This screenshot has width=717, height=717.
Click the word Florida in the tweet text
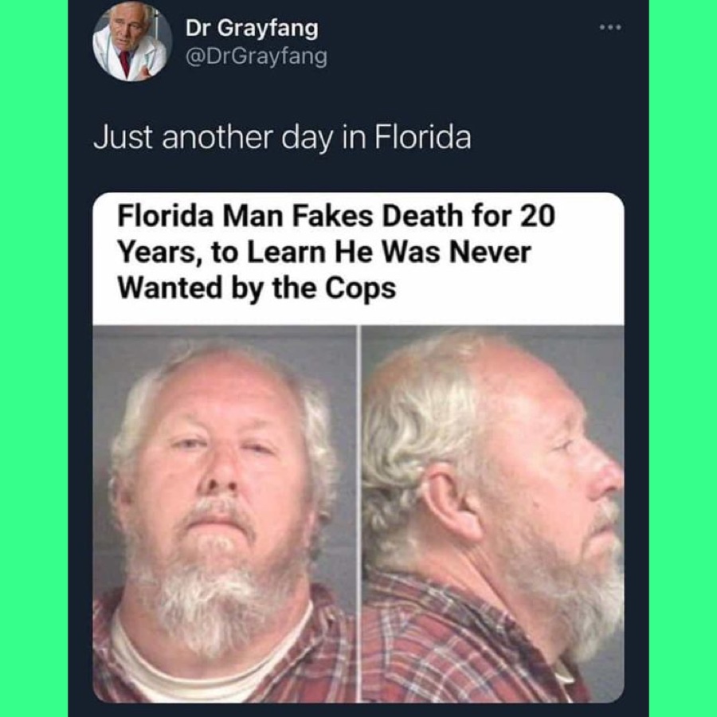(423, 137)
